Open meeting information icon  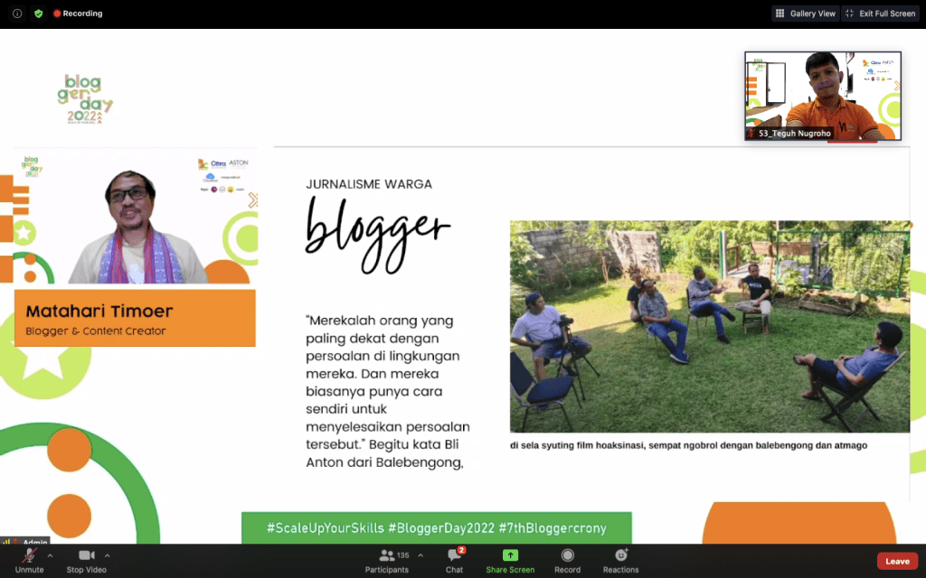click(x=17, y=14)
